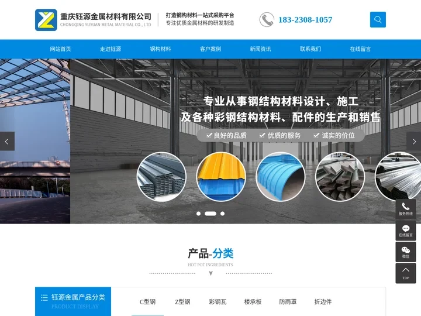Open 新闻资讯 navigation item
Viewport: 421px width, 316px height.
pos(260,49)
